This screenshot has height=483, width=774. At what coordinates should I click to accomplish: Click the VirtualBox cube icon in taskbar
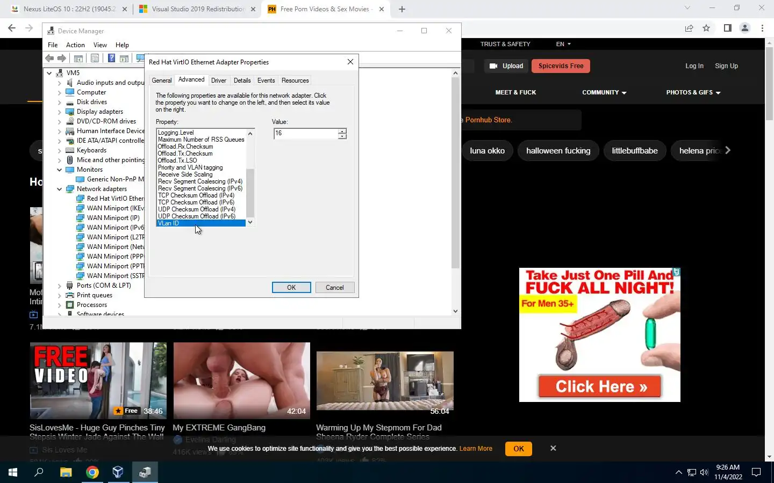(x=118, y=472)
